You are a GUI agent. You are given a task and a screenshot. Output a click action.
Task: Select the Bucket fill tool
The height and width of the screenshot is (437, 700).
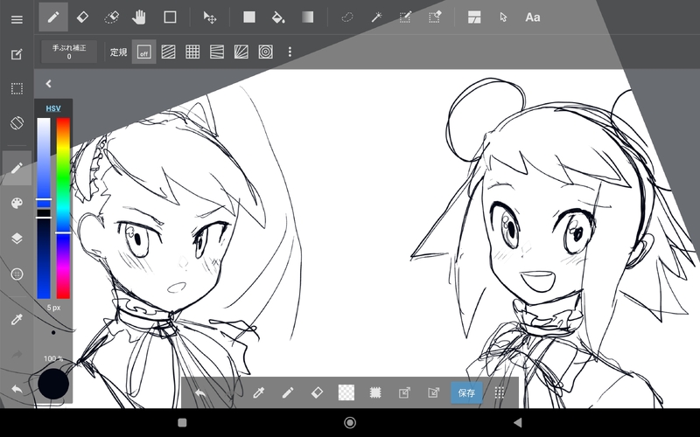pos(278,17)
